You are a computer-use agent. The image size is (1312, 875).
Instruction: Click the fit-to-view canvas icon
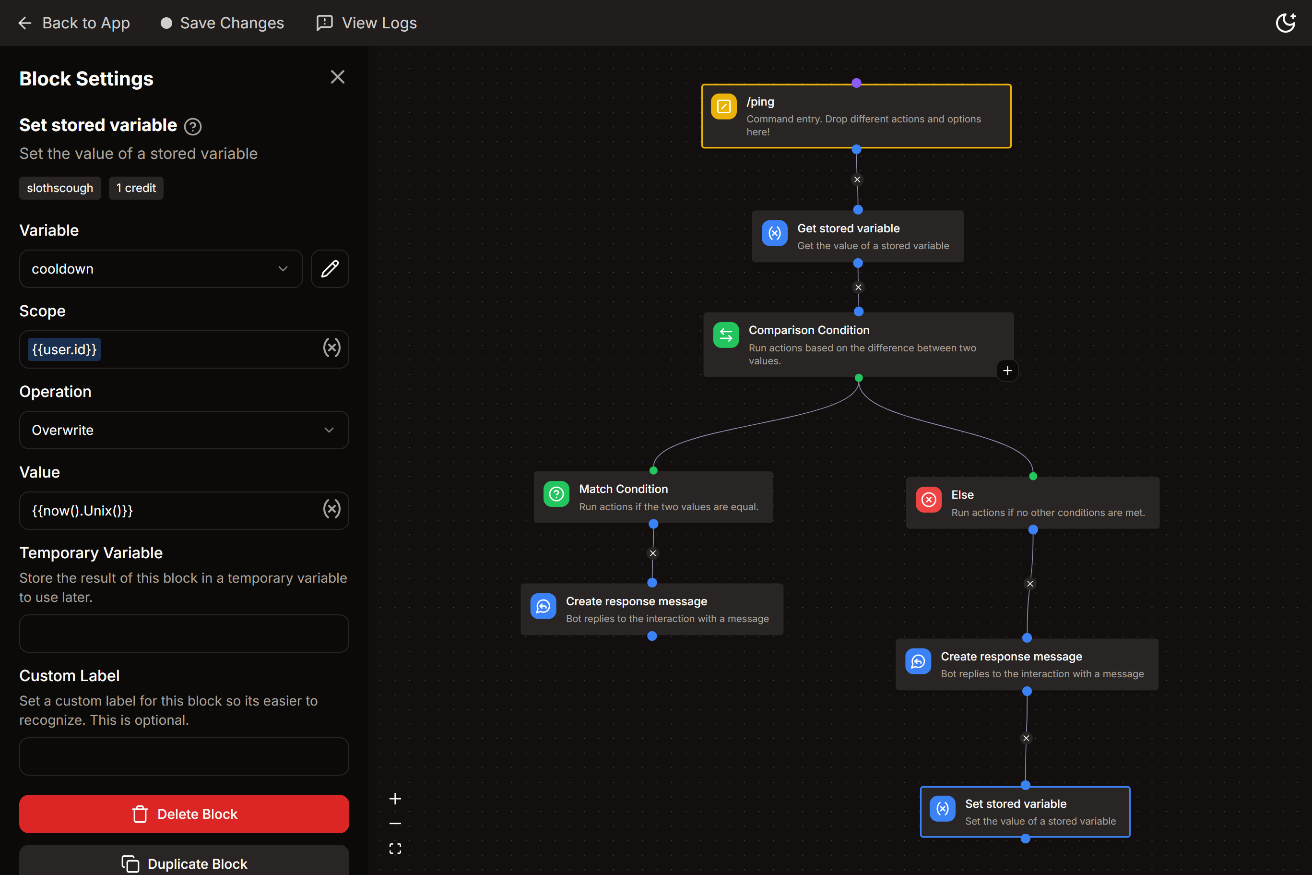[x=395, y=849]
